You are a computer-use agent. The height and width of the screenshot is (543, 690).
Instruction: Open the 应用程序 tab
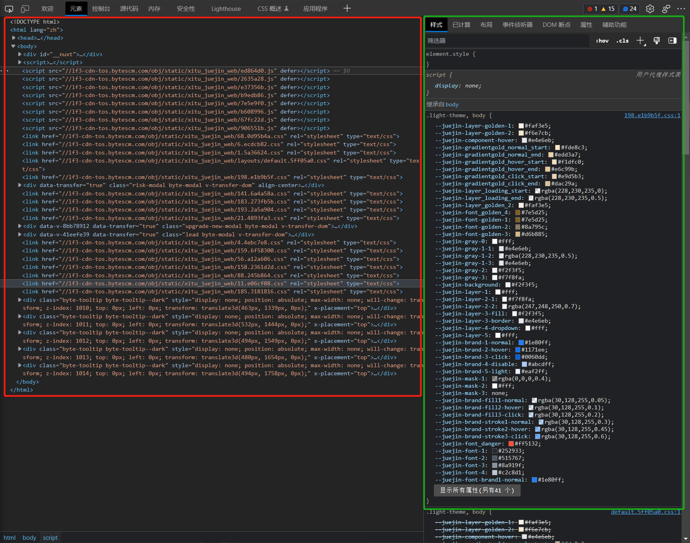pos(315,8)
